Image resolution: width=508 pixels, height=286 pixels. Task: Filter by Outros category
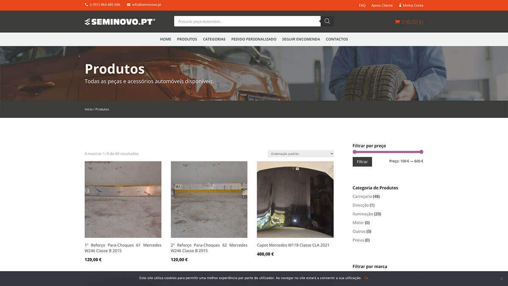click(x=359, y=231)
